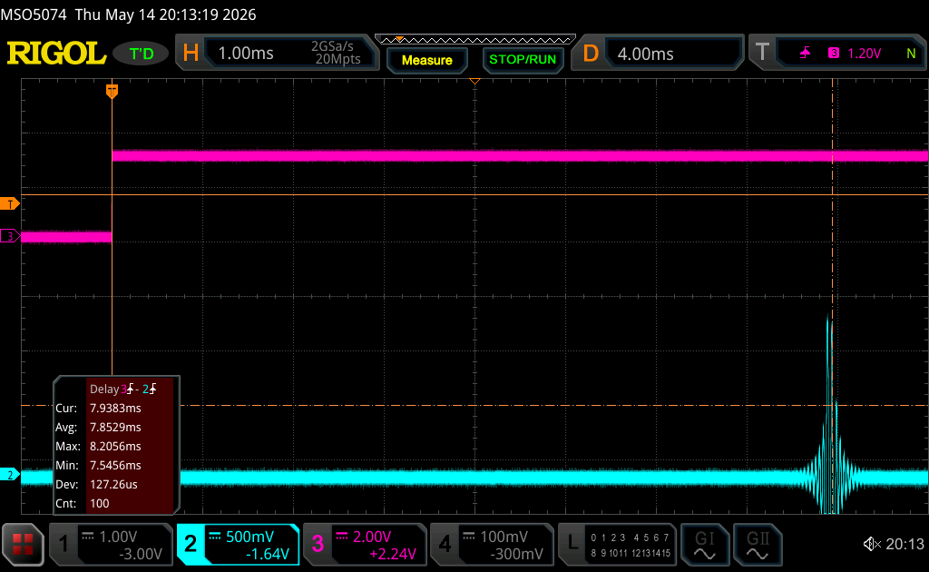Image resolution: width=929 pixels, height=572 pixels.
Task: Click the 20:13 clock display
Action: pos(905,544)
